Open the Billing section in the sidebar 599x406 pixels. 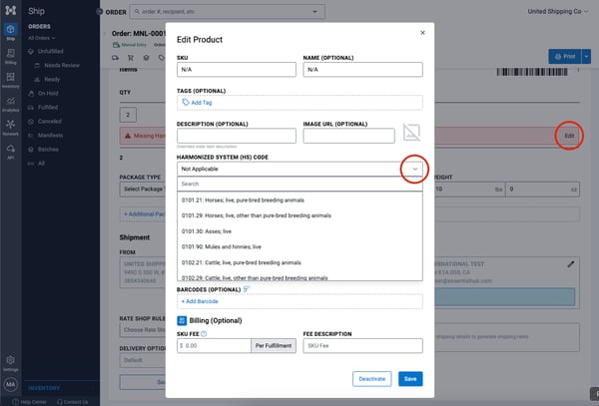pyautogui.click(x=10, y=55)
